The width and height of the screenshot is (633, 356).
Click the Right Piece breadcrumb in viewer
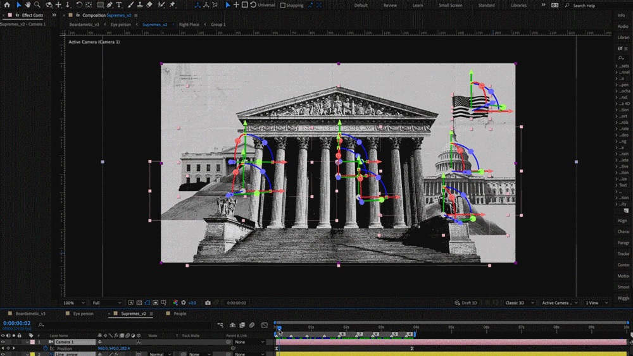189,25
